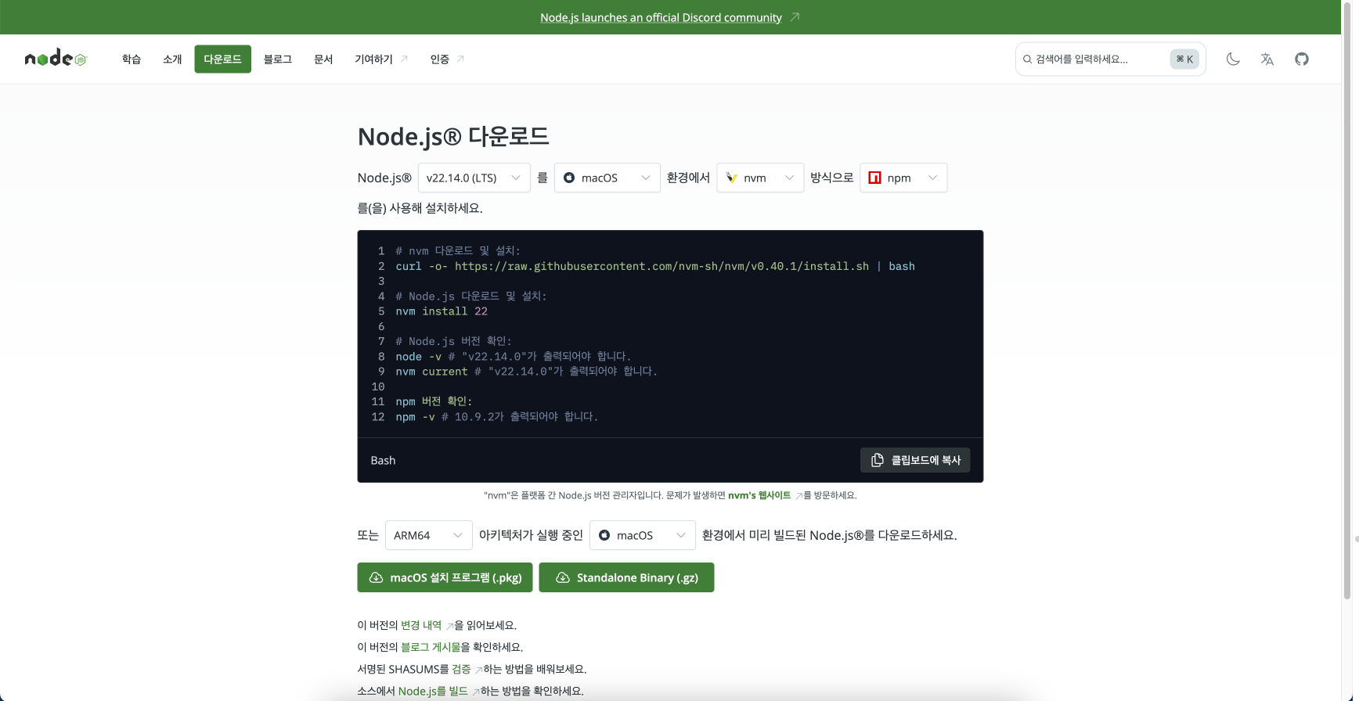Visit the nvm's 웹사이트 link

[759, 495]
